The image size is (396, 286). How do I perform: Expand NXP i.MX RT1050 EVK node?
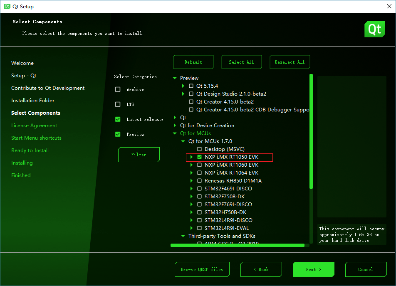(191, 157)
